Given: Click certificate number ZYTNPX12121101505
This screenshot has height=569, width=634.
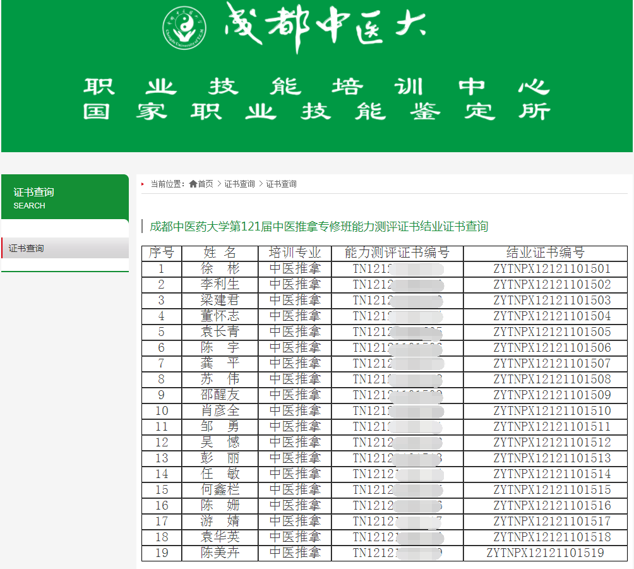Looking at the screenshot, I should point(552,332).
